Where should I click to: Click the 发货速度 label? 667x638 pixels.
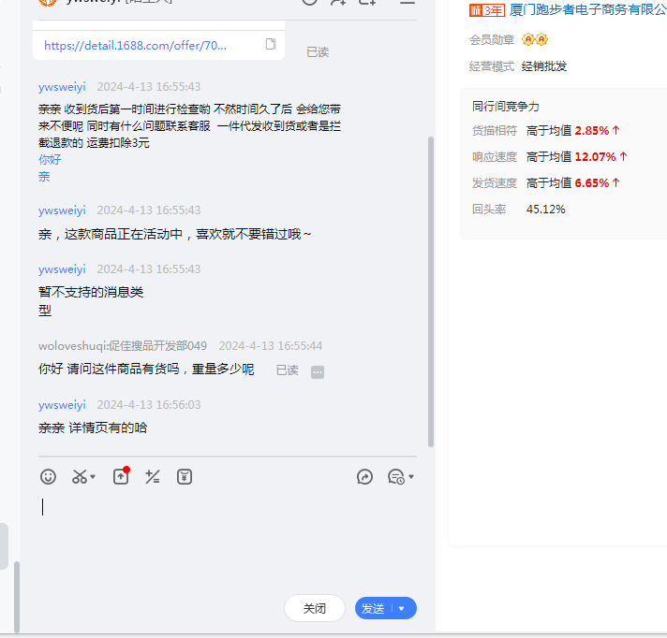coord(495,183)
